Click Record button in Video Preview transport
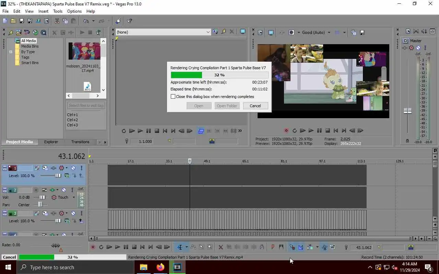This screenshot has height=274, width=439. (x=286, y=130)
